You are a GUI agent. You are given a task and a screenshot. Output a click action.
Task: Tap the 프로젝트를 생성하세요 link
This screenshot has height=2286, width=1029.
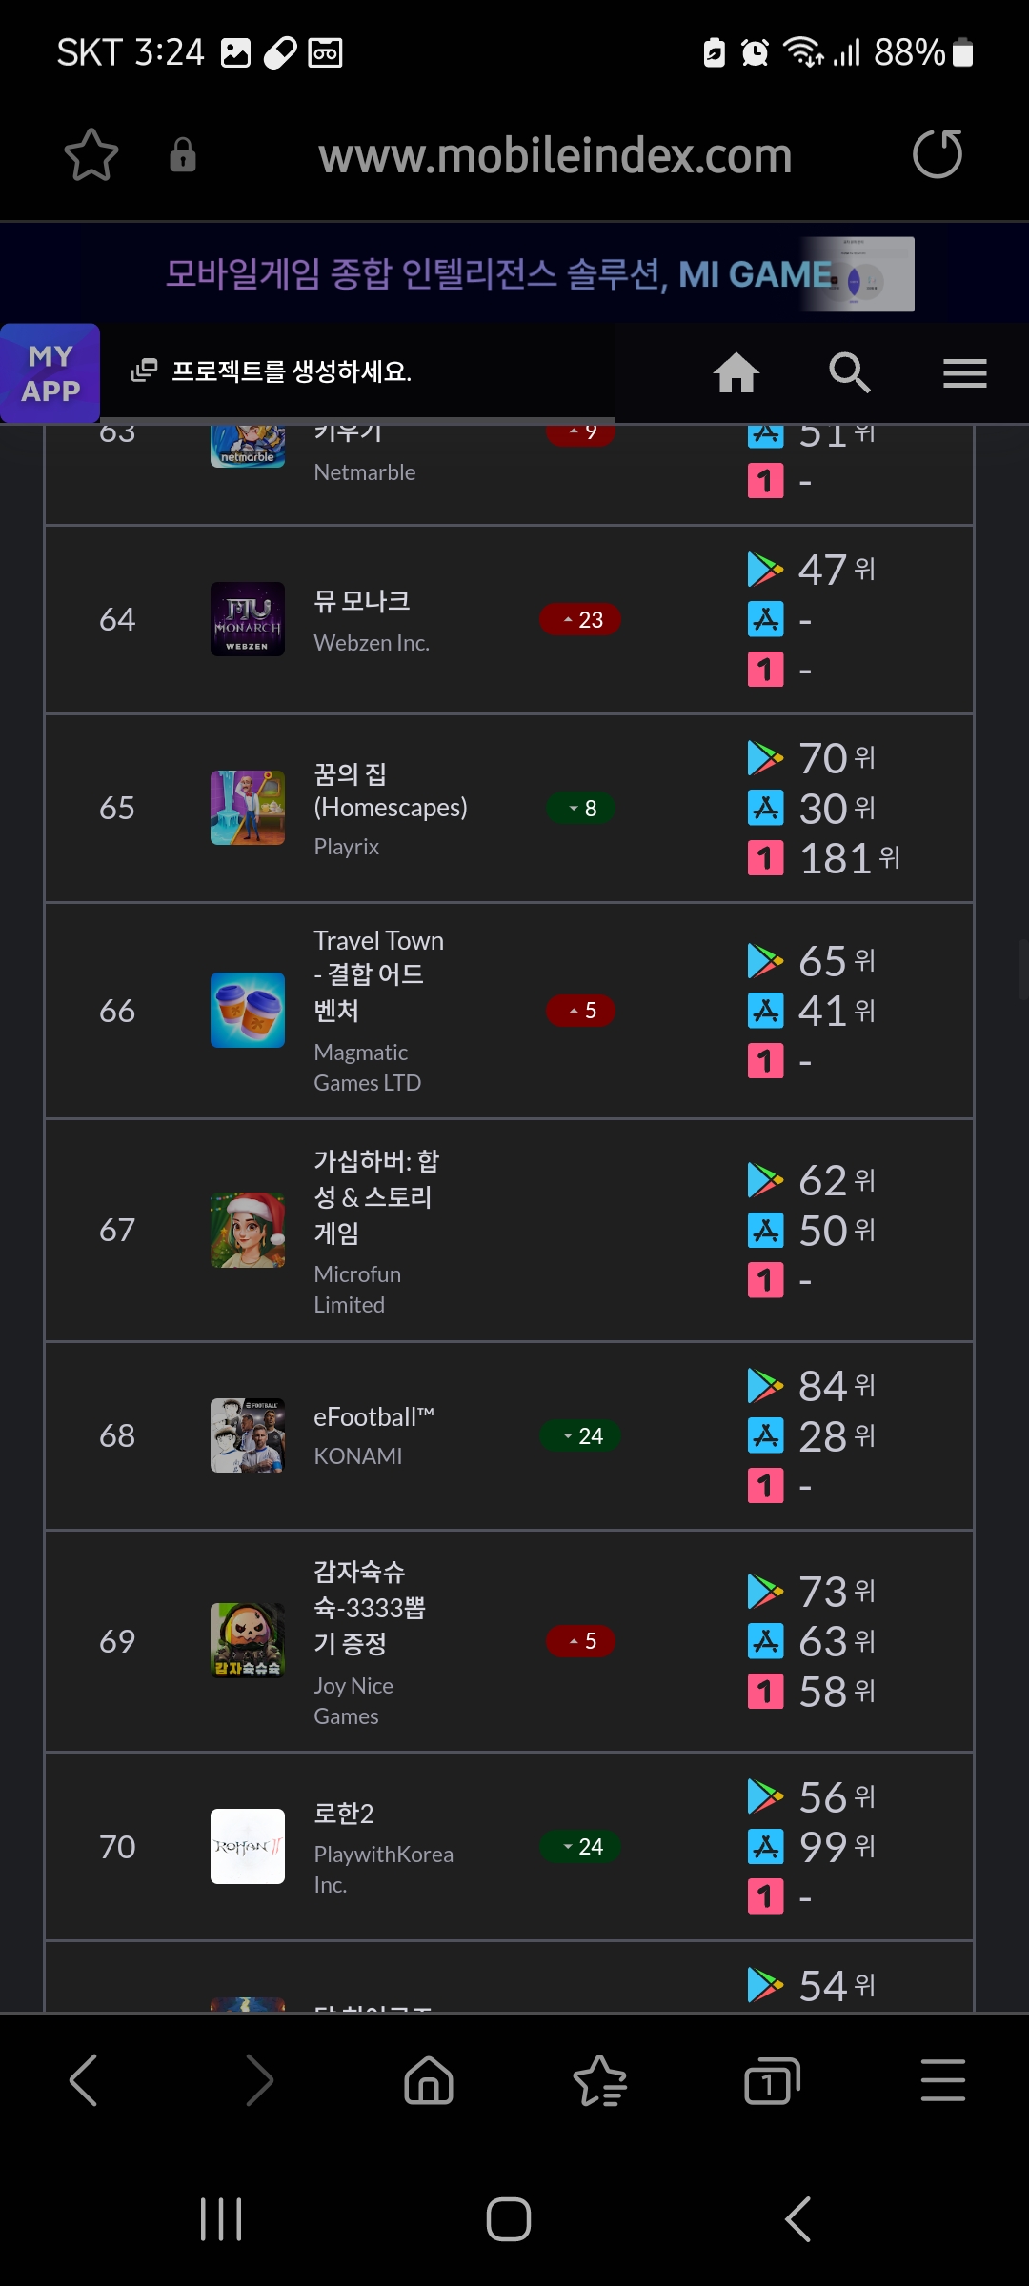point(291,371)
